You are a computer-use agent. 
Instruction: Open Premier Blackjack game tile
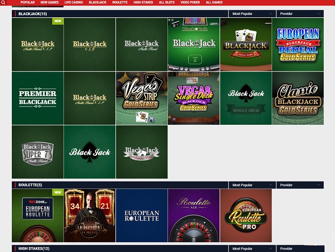tap(37, 98)
